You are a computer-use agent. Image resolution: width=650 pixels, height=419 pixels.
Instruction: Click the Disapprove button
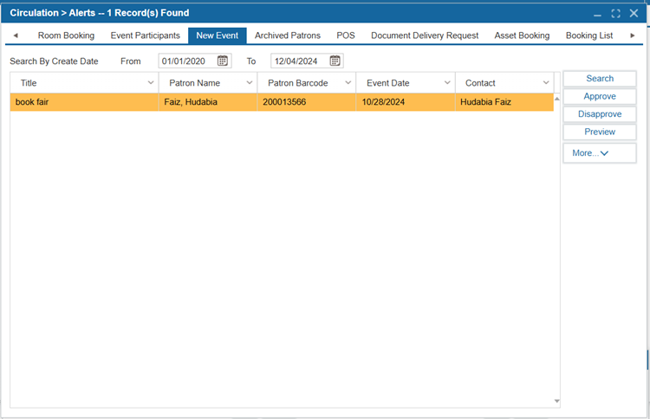(x=600, y=114)
